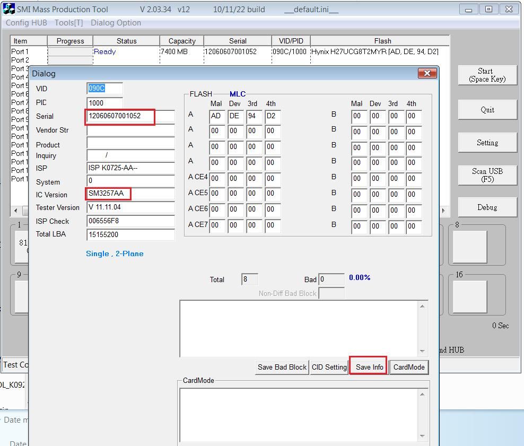Viewport: 524px width, 446px height.
Task: Click the Ready status of Port 1
Action: coord(104,51)
